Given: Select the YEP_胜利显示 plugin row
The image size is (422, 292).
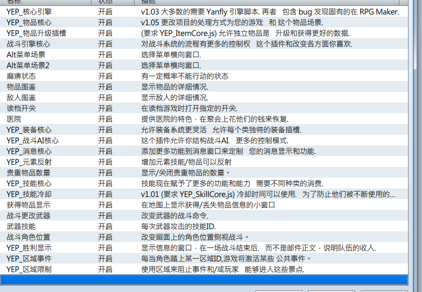Looking at the screenshot, I should pyautogui.click(x=204, y=248).
